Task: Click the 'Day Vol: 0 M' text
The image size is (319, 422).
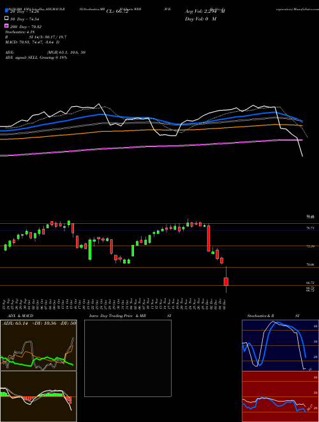Action: coord(200,19)
